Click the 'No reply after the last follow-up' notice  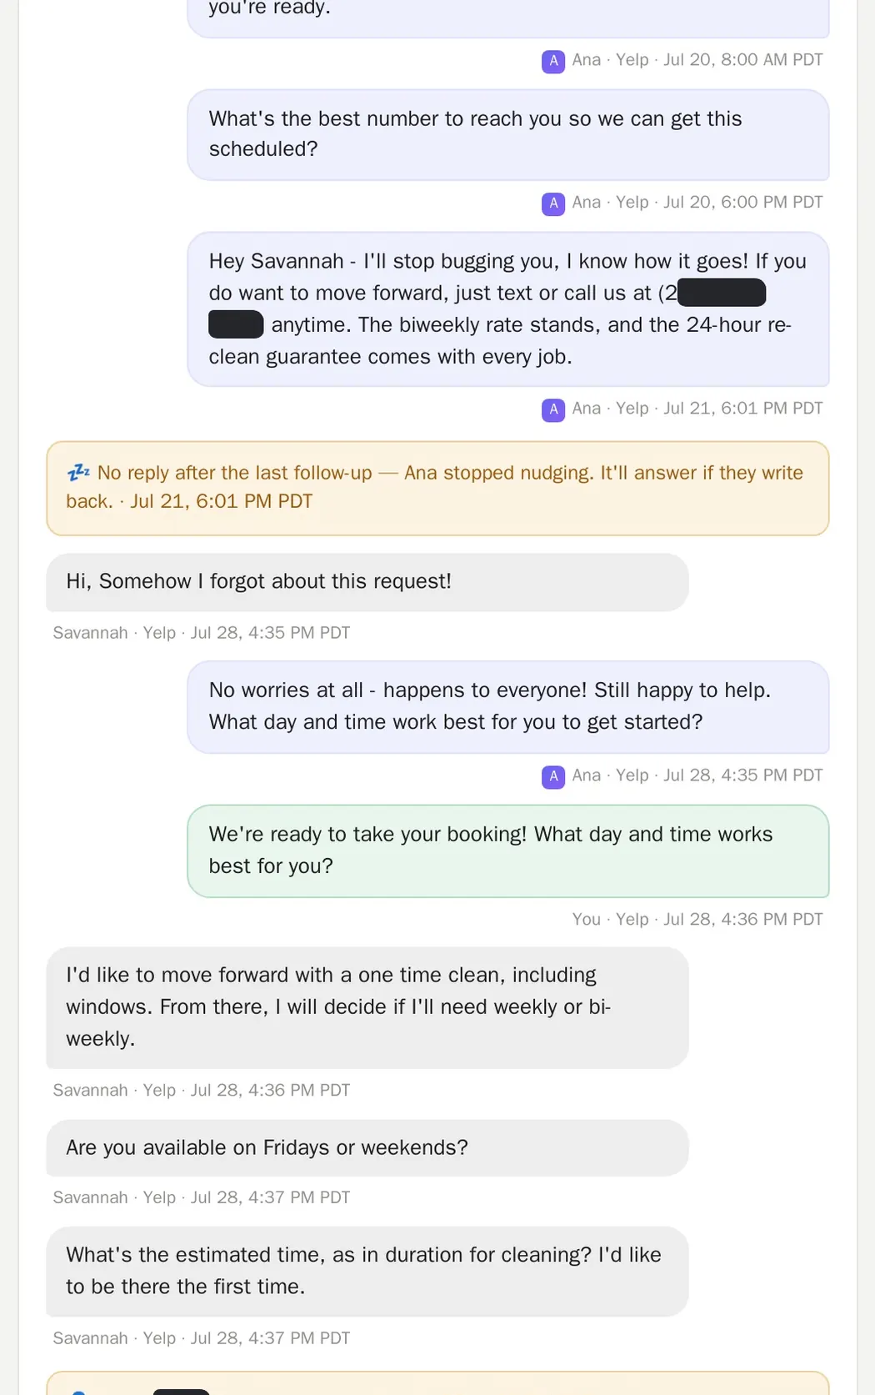click(437, 488)
